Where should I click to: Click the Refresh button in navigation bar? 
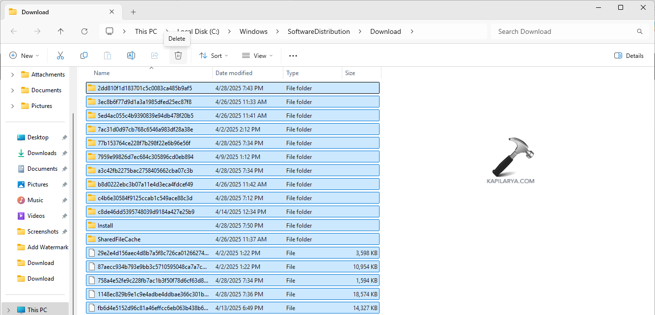(x=84, y=31)
